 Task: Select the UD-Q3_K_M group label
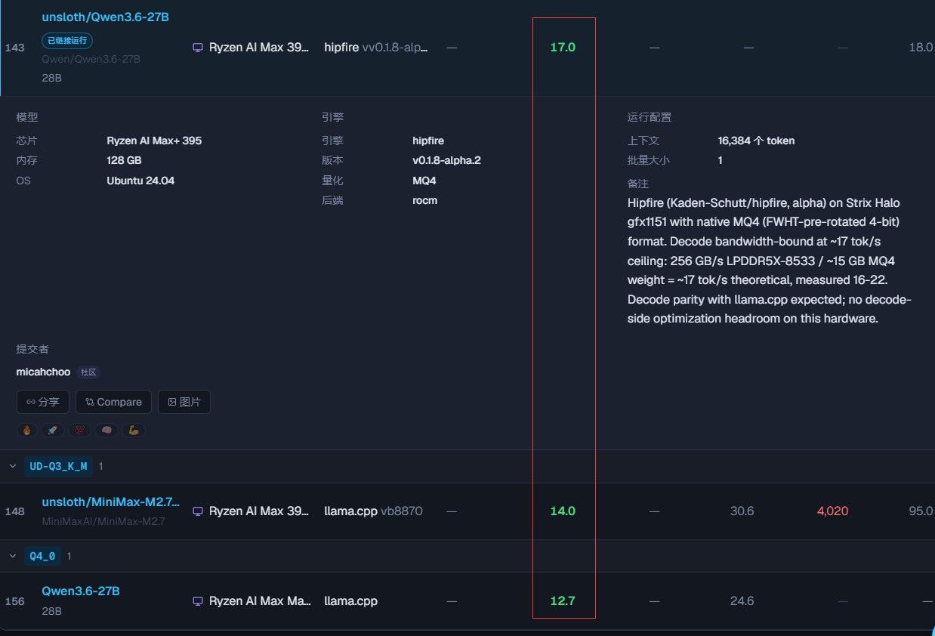point(58,467)
